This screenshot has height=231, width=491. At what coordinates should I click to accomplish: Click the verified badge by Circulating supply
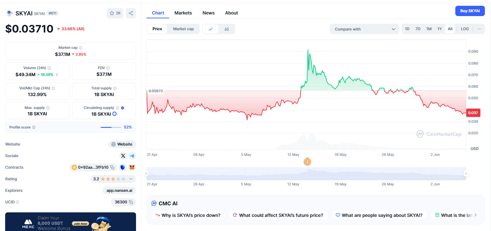[123, 108]
